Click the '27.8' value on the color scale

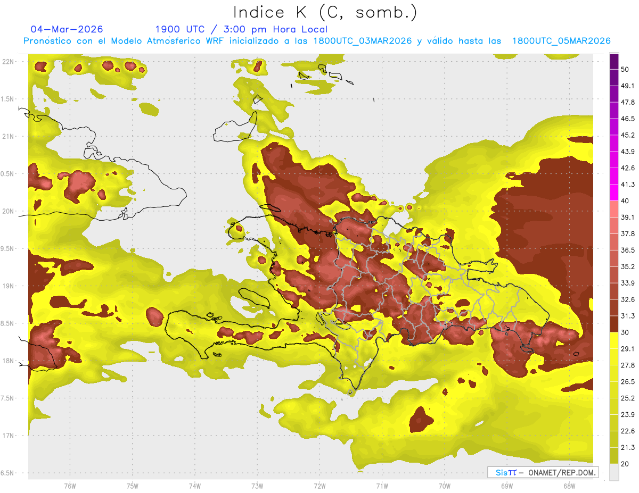628,365
